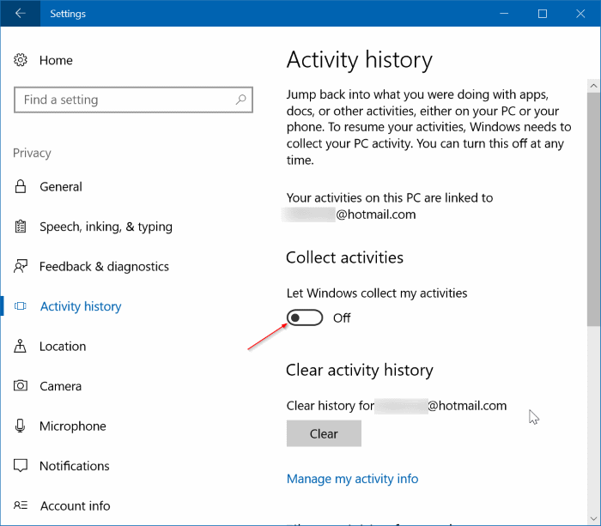601x526 pixels.
Task: Click the back arrow in title bar
Action: [x=21, y=14]
